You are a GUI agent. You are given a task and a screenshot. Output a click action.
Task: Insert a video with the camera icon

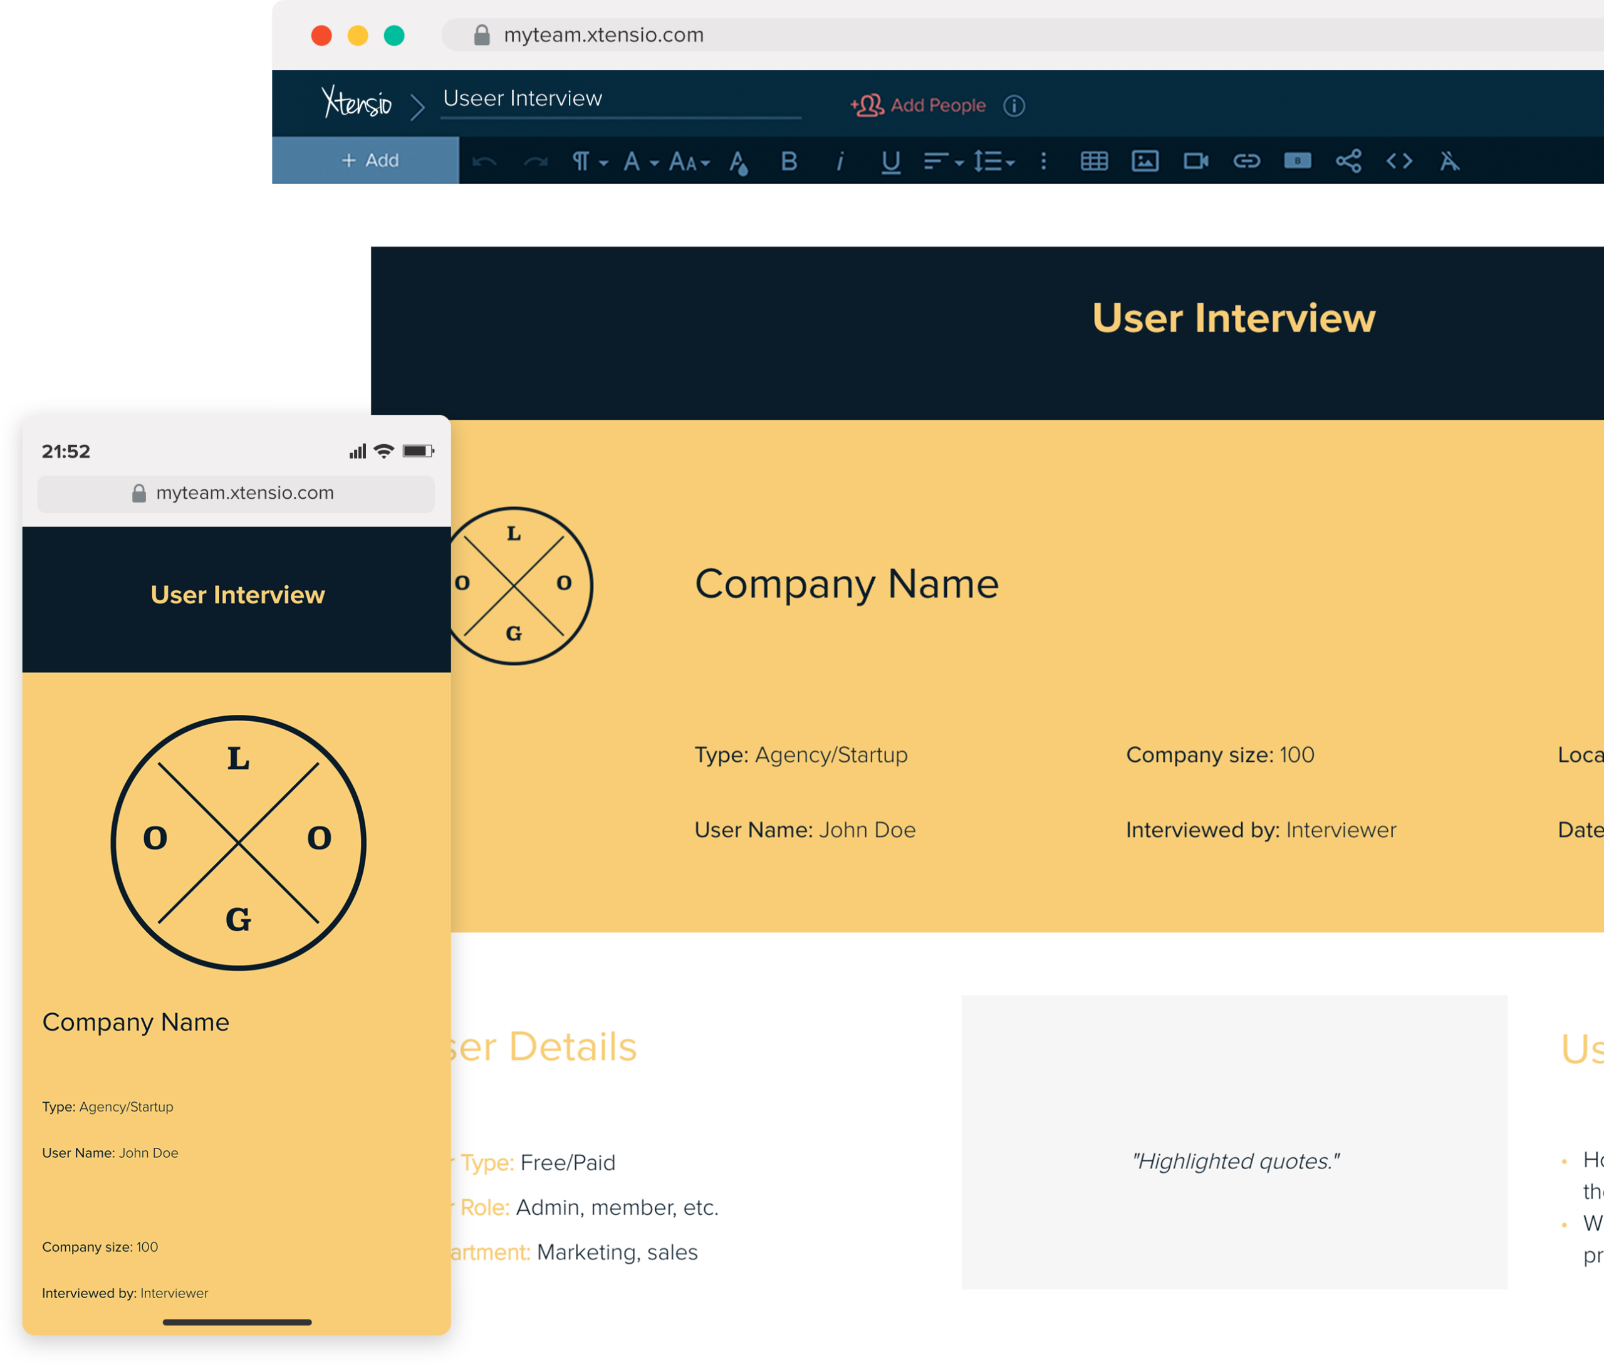1197,161
